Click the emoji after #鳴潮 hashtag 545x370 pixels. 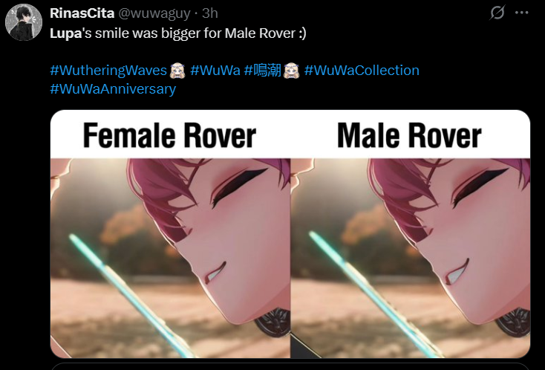(x=291, y=71)
